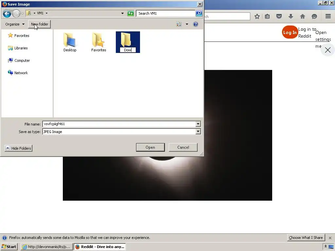Close the Reddit image lightbox with X
The width and height of the screenshot is (335, 251).
(328, 50)
